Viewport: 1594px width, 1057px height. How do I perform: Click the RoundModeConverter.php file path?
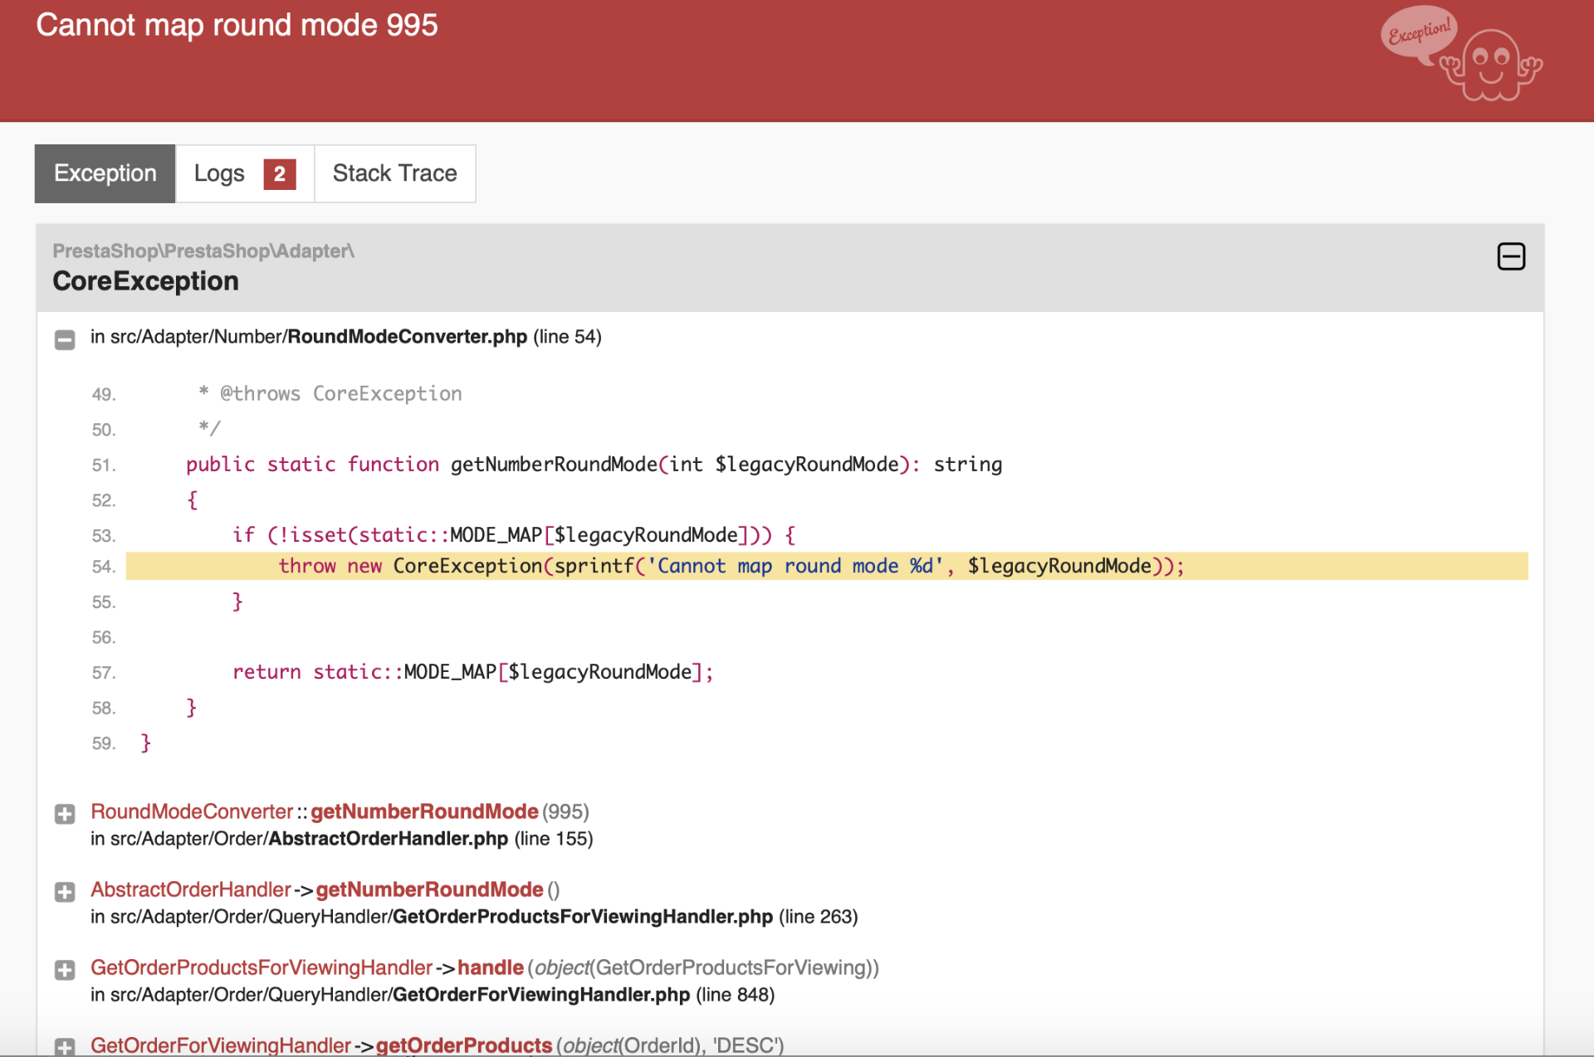point(407,337)
